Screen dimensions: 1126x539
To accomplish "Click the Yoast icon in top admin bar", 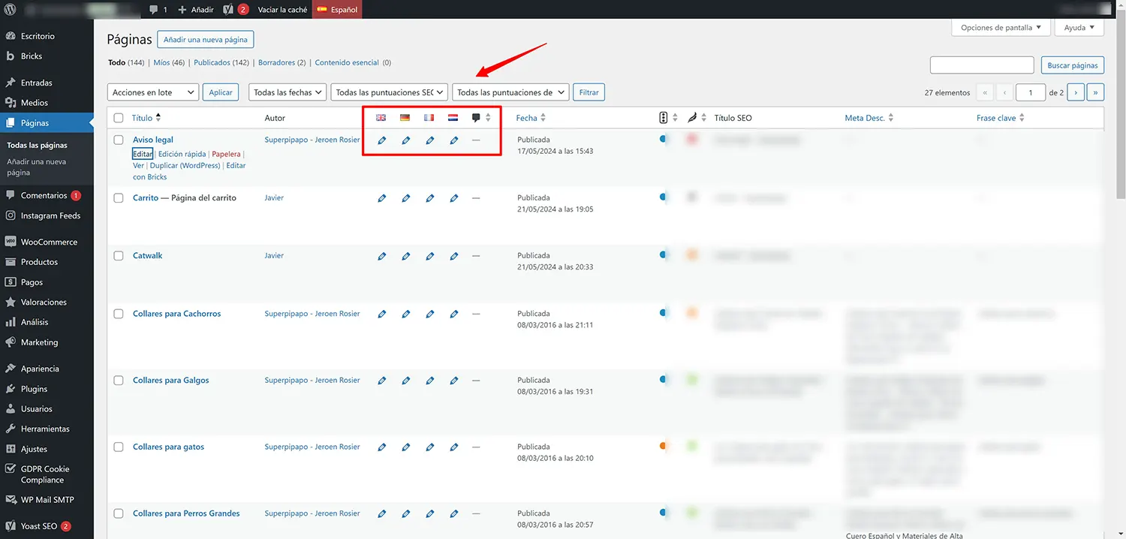I will point(228,10).
